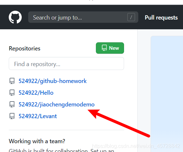
Task: Click the Repositories heading
Action: (x=25, y=48)
